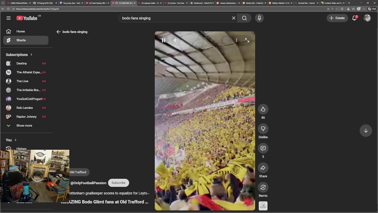Dislike the short with thumbs down

[x=263, y=129]
